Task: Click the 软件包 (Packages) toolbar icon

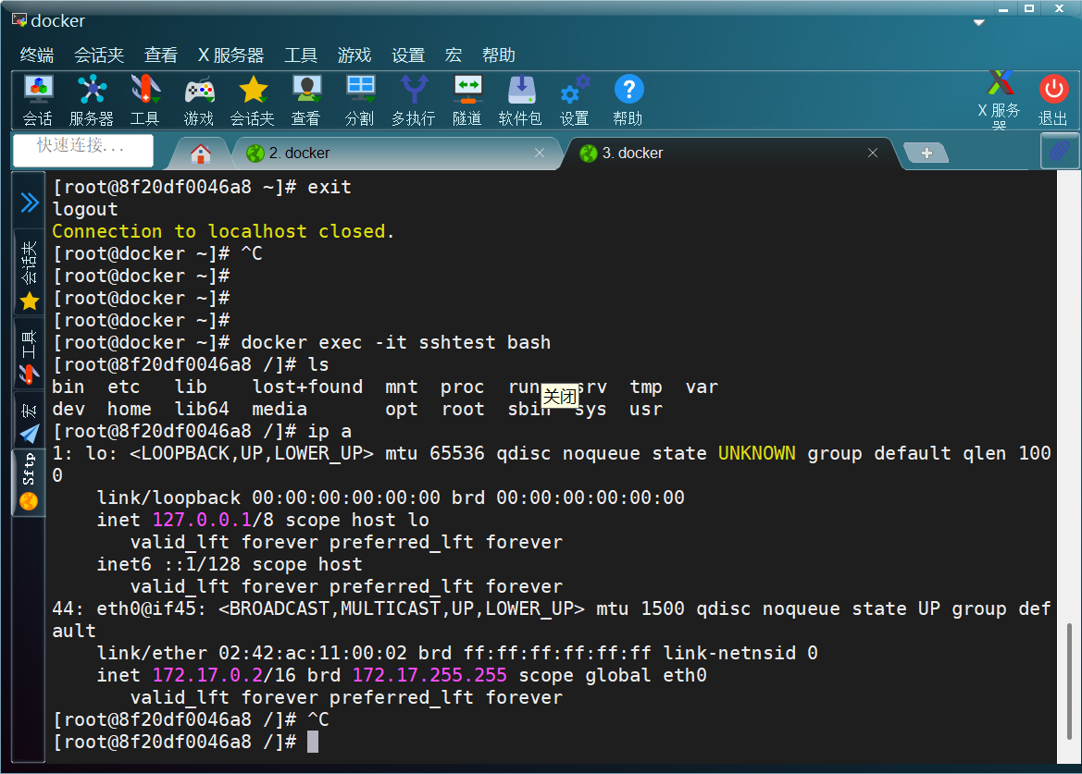Action: point(520,101)
